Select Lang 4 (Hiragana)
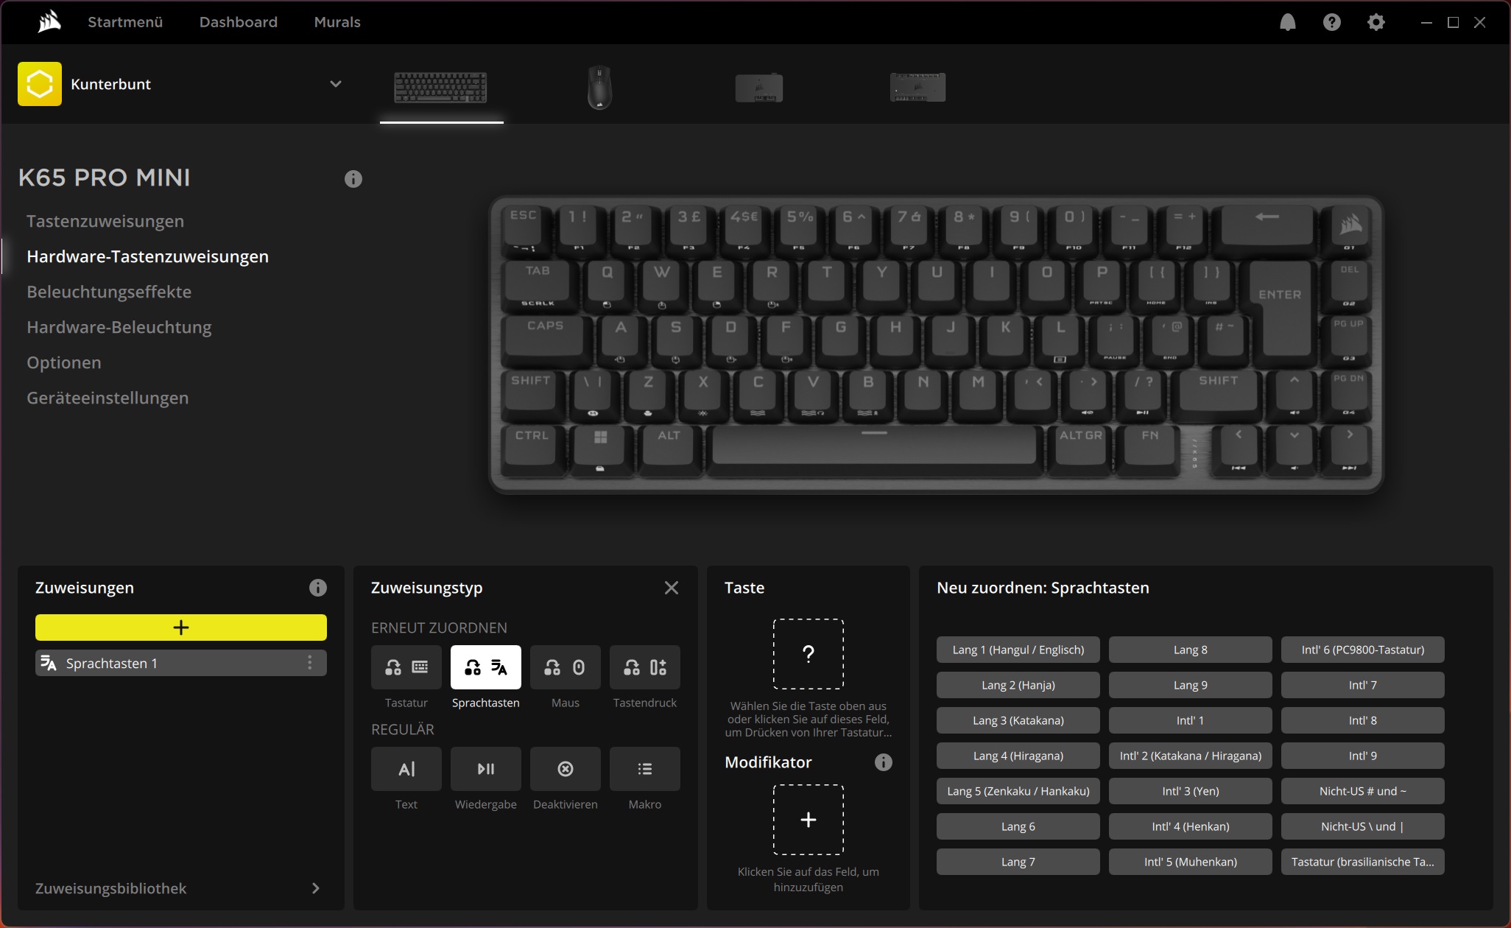 tap(1018, 756)
